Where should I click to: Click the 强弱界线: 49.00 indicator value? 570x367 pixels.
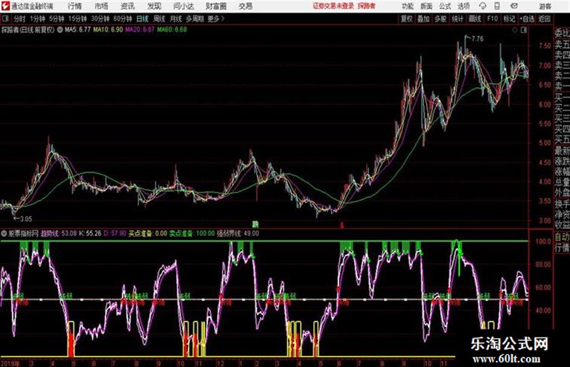coord(238,233)
